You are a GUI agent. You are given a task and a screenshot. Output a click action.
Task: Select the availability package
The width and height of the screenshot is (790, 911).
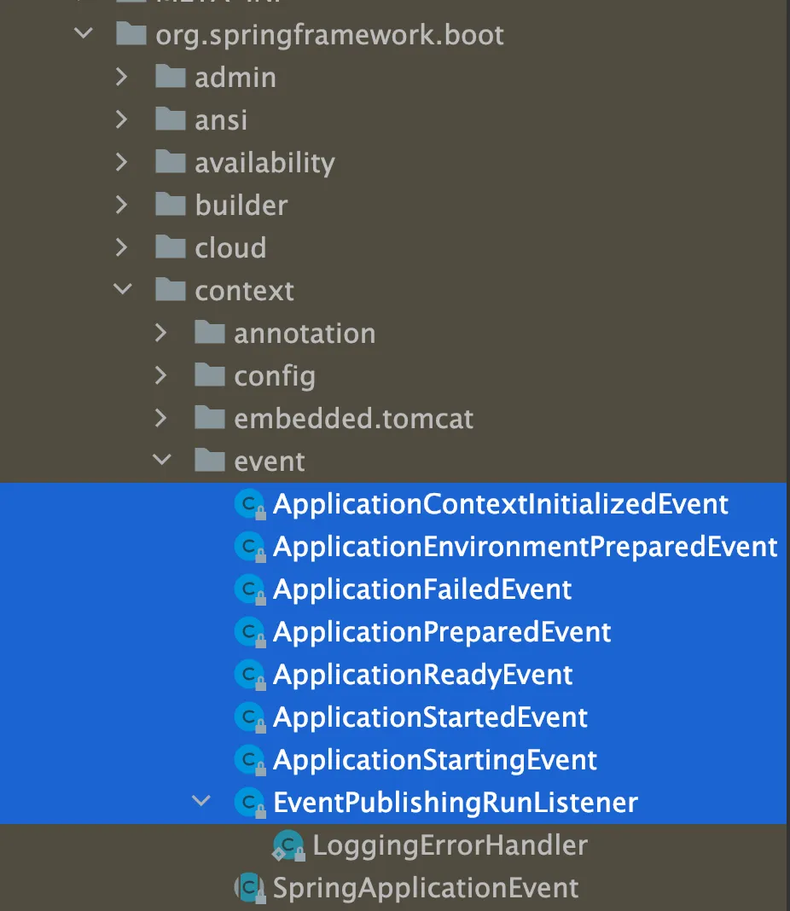[x=264, y=163]
